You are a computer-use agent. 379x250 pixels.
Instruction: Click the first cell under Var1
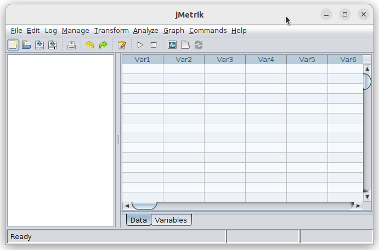pyautogui.click(x=143, y=69)
